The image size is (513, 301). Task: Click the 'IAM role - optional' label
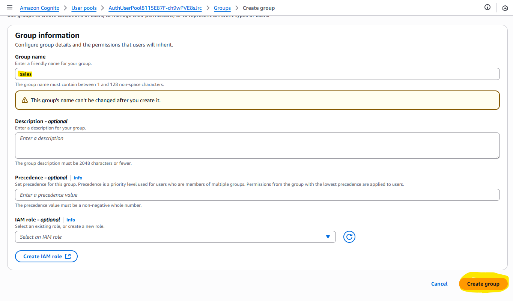point(38,220)
